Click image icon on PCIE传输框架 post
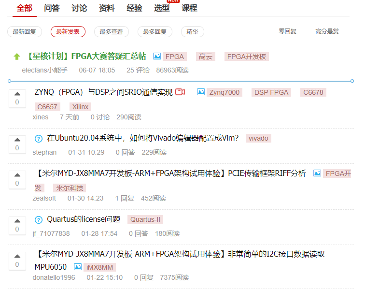Viewport: 365px width, 289px height. click(x=317, y=173)
